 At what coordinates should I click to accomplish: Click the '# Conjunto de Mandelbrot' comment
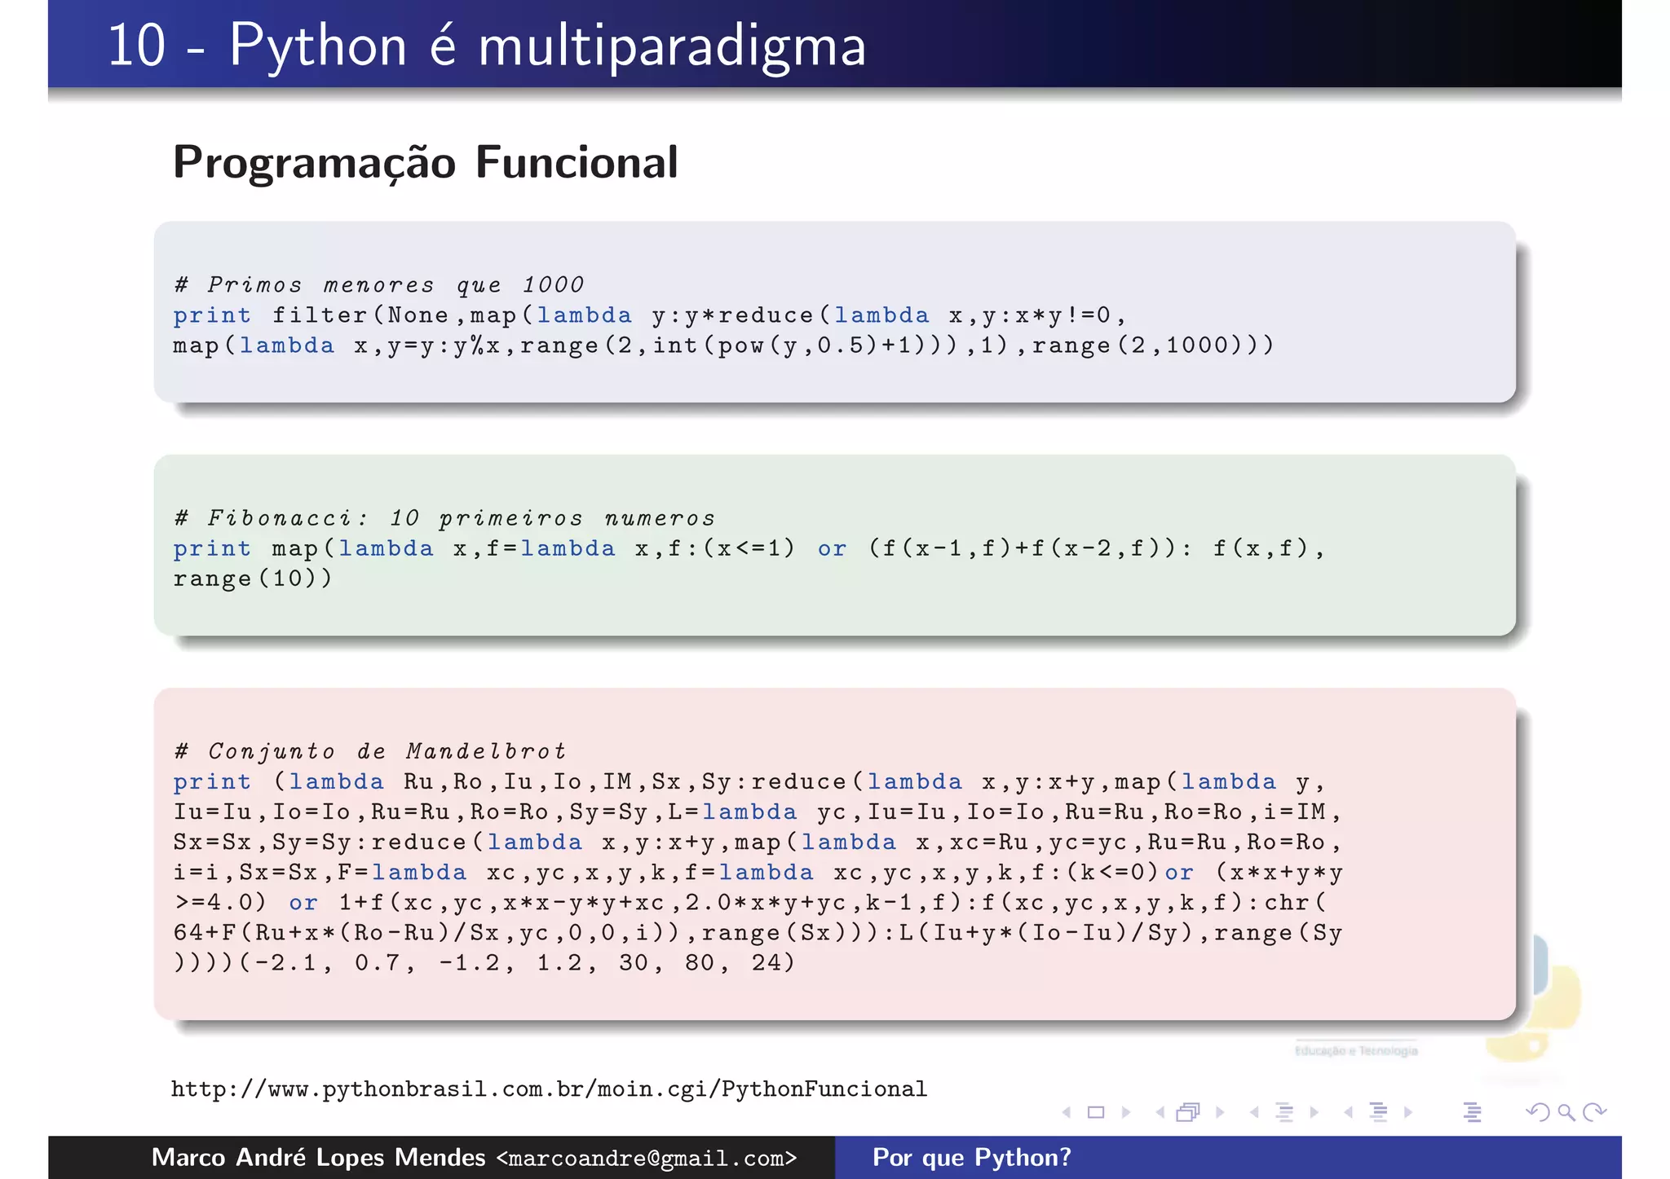[x=370, y=751]
